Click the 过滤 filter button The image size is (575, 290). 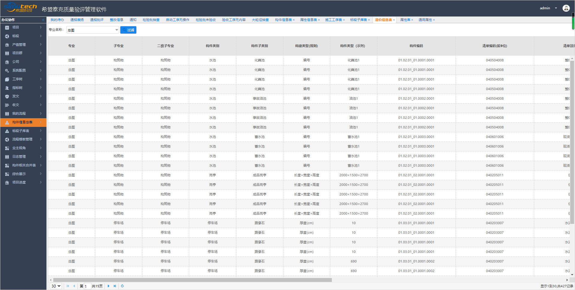tap(128, 30)
